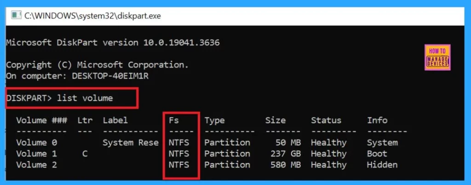Click the System info value
The image size is (471, 185).
(382, 143)
